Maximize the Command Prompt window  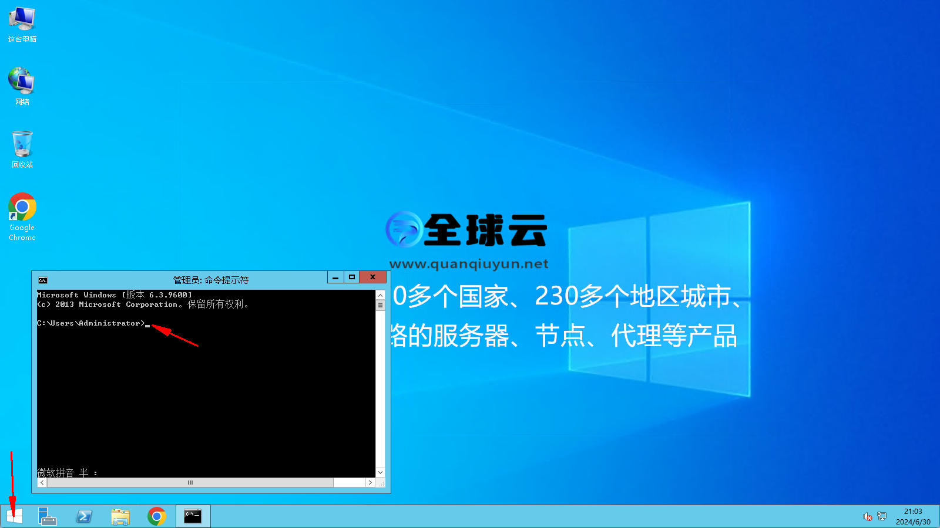(352, 277)
